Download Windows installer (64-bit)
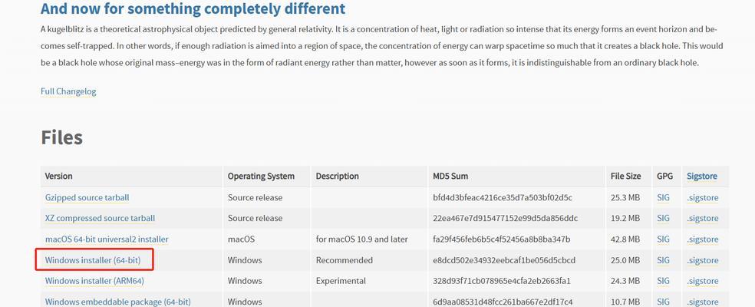 point(93,260)
